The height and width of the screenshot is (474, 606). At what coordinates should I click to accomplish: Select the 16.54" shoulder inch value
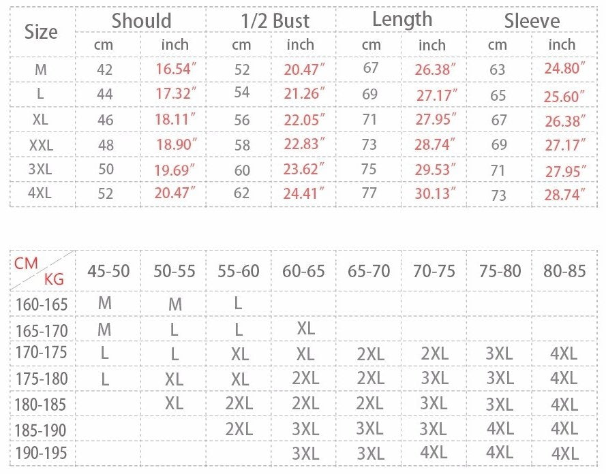(x=175, y=68)
